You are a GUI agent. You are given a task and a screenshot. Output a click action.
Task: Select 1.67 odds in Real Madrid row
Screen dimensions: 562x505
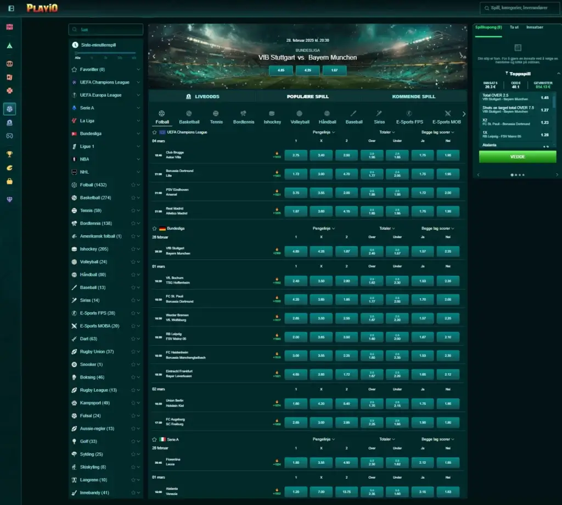tap(296, 212)
